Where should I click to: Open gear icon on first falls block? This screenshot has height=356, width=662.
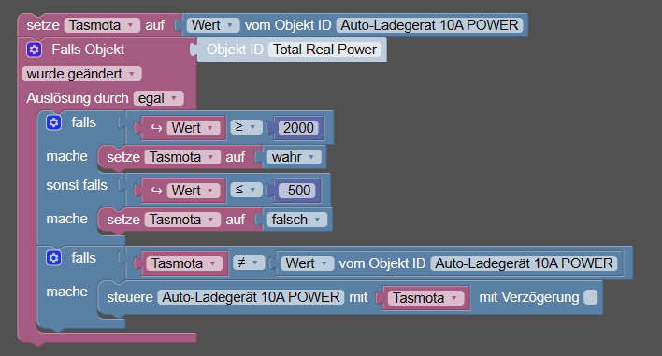[53, 122]
